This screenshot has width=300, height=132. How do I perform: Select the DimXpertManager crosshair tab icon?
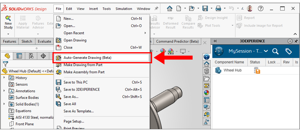(x=43, y=56)
